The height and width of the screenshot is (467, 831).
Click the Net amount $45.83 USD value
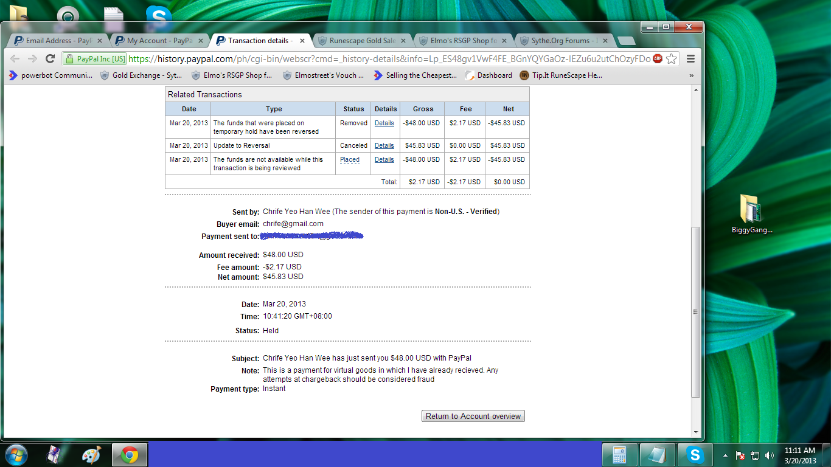coord(283,277)
